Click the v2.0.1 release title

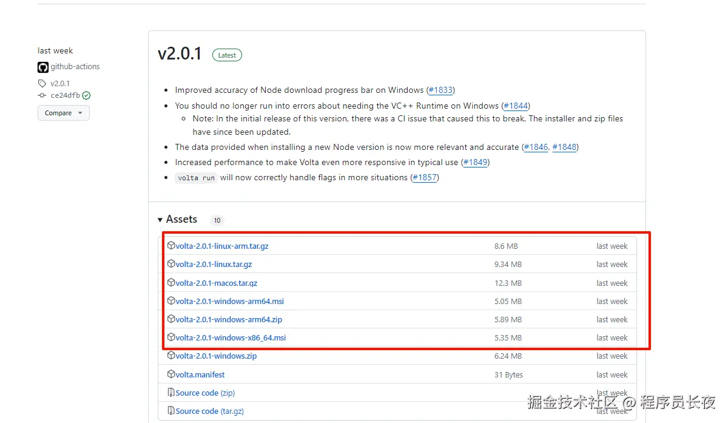click(180, 53)
